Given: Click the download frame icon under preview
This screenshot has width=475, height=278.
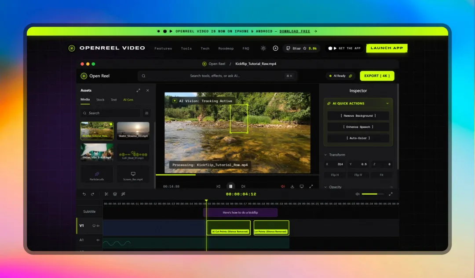Looking at the screenshot, I should 292,186.
